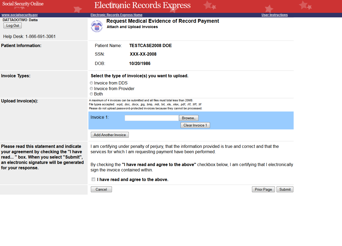Click the patient name TESTCASE2008 DOE

(150, 46)
